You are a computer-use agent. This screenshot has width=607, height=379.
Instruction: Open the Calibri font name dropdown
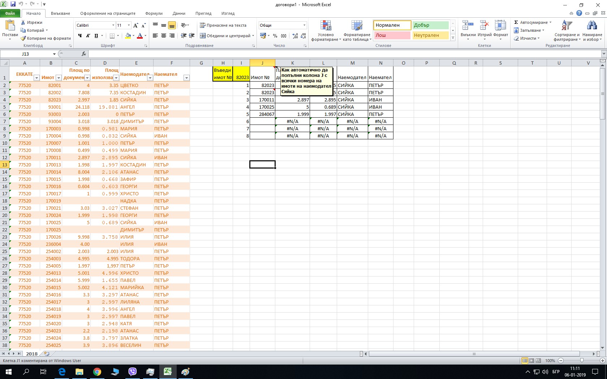(113, 25)
